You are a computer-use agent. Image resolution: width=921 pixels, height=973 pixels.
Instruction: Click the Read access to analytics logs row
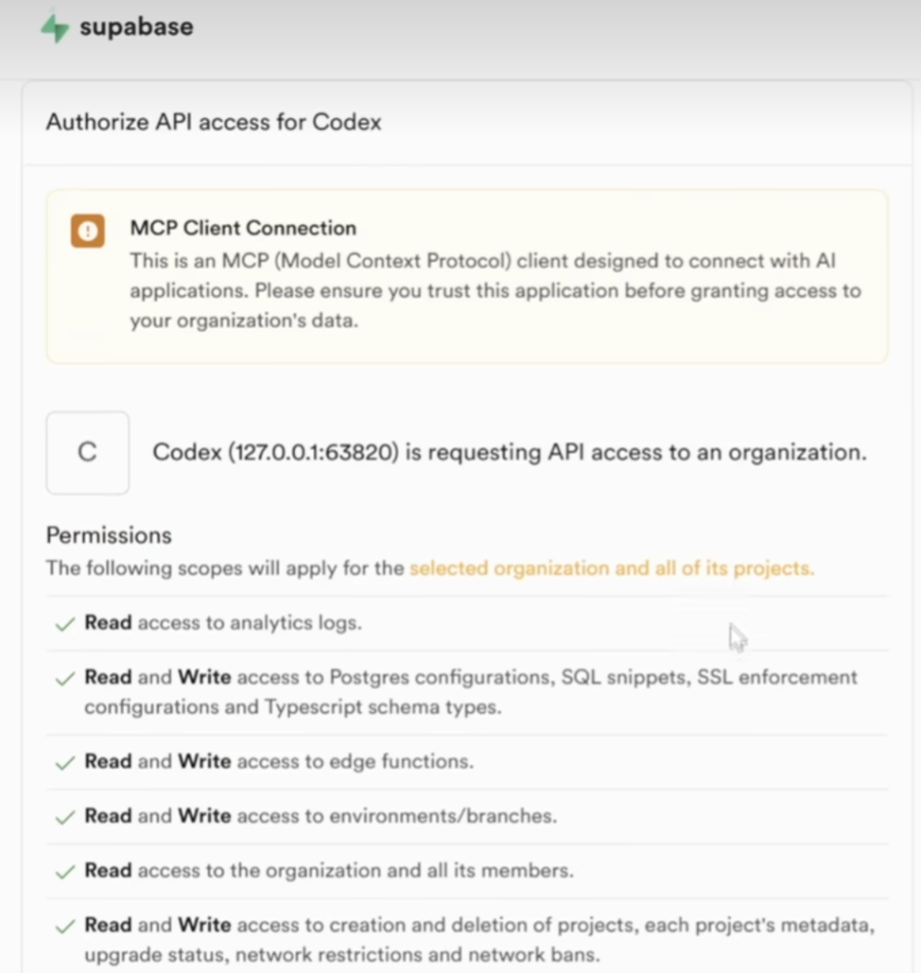[x=467, y=623]
